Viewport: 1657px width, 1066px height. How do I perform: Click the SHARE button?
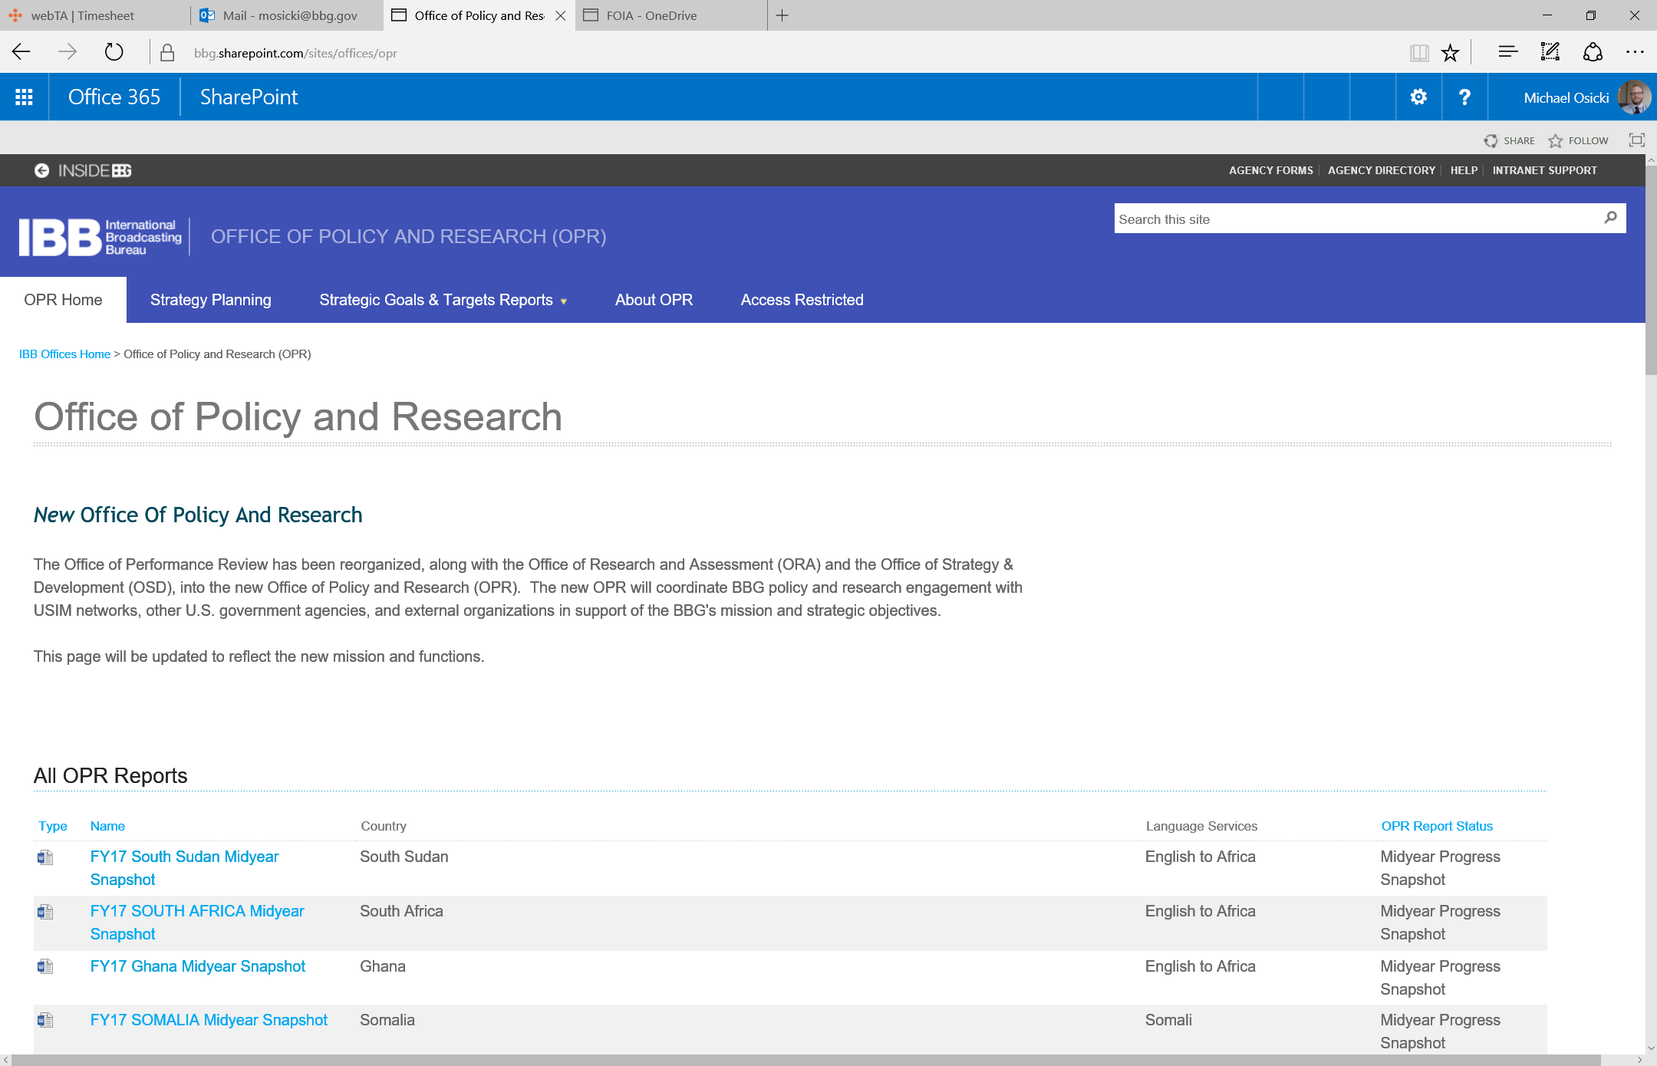pos(1509,140)
